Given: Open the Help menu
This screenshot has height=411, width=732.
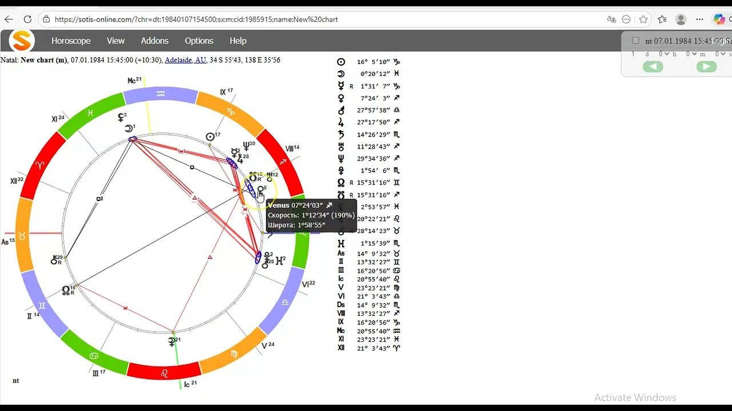Looking at the screenshot, I should (x=238, y=41).
